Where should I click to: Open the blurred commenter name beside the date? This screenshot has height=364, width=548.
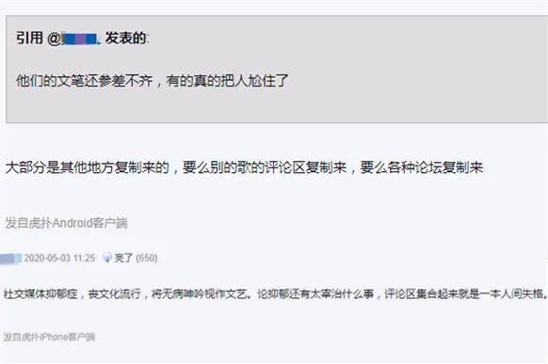pyautogui.click(x=10, y=259)
